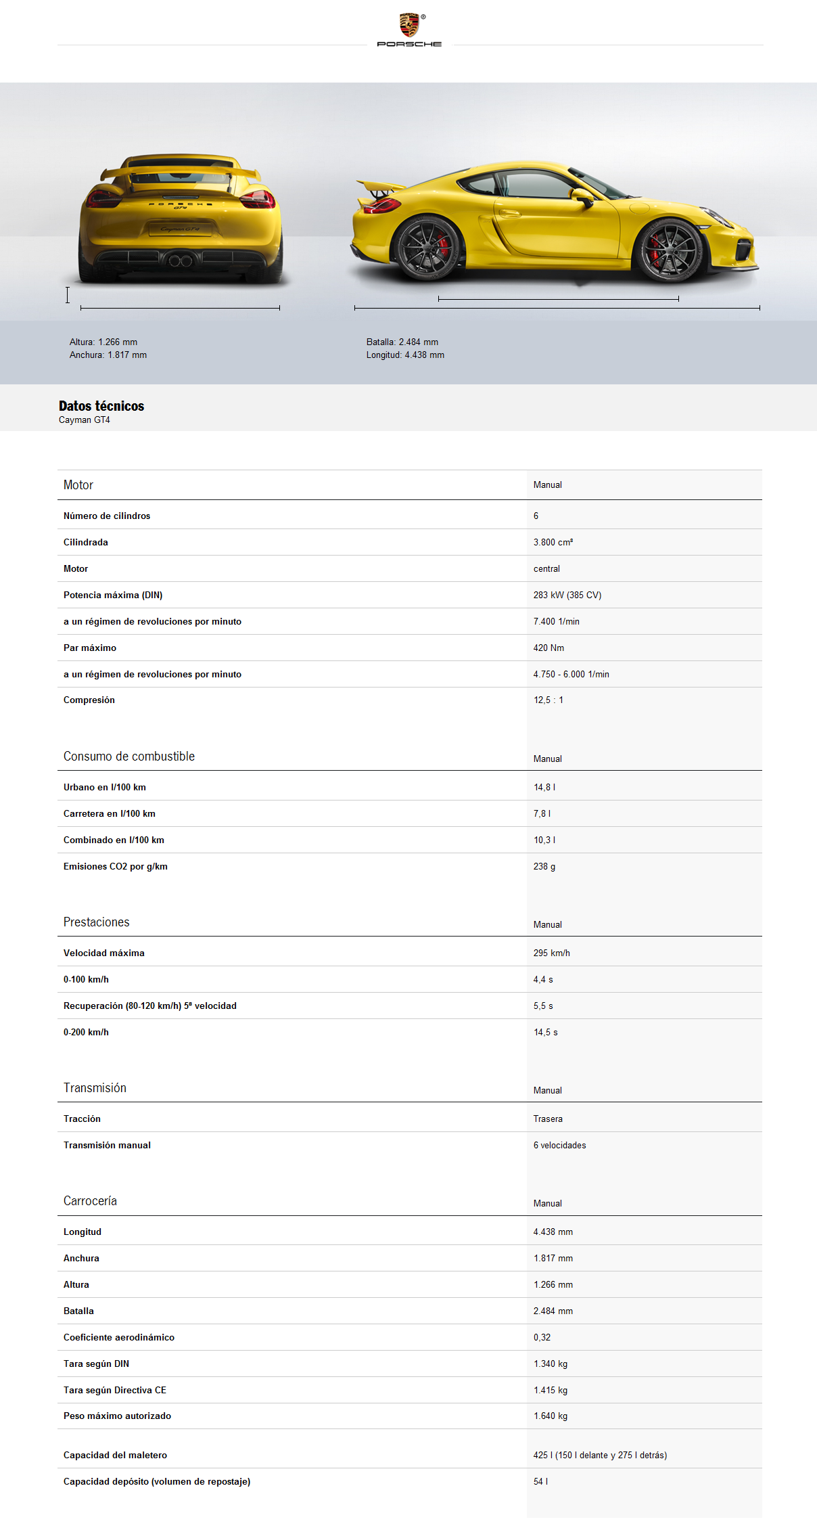Click 'Consumo de combustible' section heading
The image size is (817, 1532).
tap(129, 757)
